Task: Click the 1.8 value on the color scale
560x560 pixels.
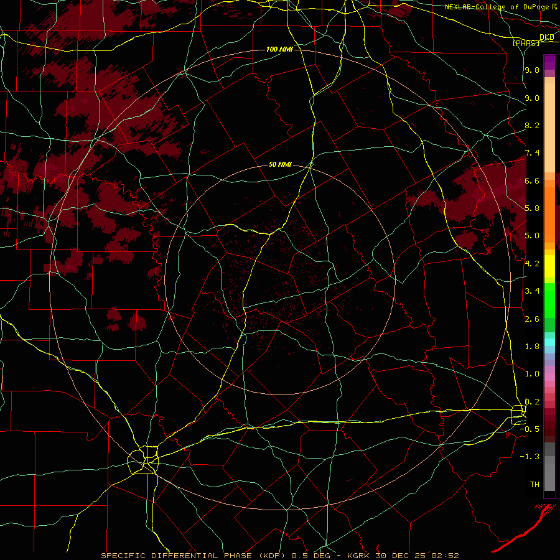Action: pos(532,347)
